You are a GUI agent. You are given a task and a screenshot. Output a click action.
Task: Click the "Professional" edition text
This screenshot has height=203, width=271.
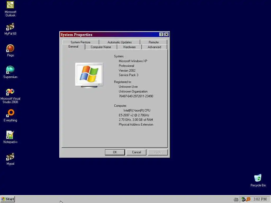[126, 66]
